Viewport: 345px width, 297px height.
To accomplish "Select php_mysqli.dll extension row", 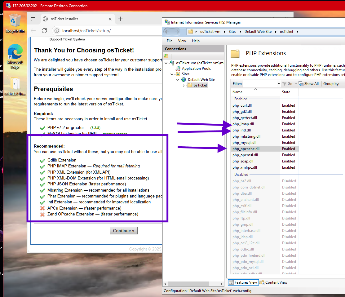I will [264, 143].
